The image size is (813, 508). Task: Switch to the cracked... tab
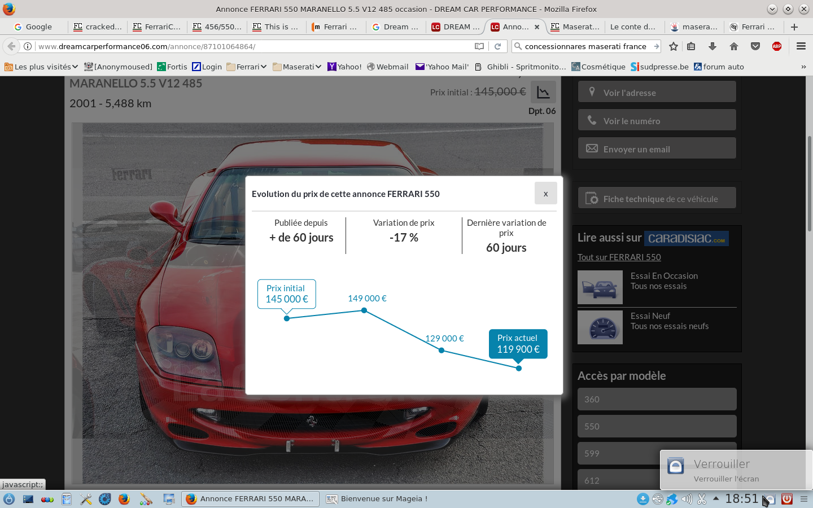(x=98, y=27)
